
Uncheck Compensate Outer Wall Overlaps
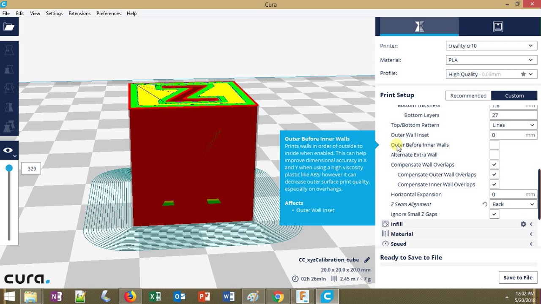[x=494, y=174]
